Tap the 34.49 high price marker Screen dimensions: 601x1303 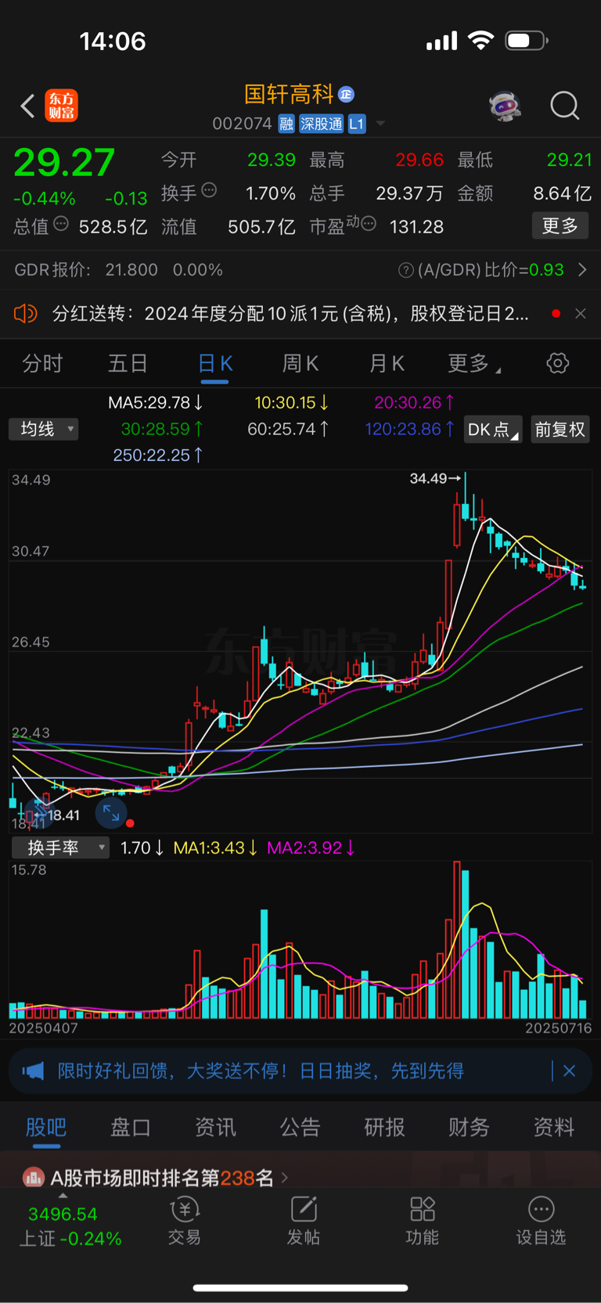[435, 478]
